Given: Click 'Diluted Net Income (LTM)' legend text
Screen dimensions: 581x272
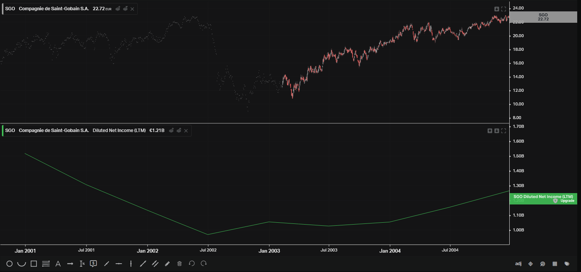Looking at the screenshot, I should (119, 130).
